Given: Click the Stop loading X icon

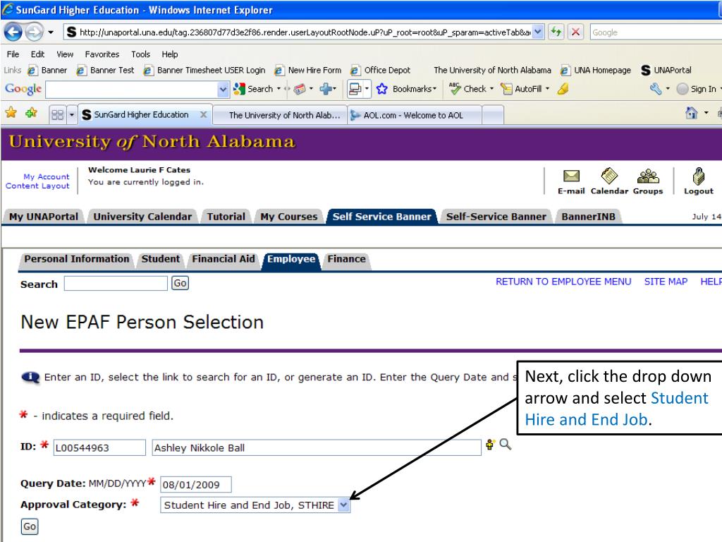Looking at the screenshot, I should [575, 32].
